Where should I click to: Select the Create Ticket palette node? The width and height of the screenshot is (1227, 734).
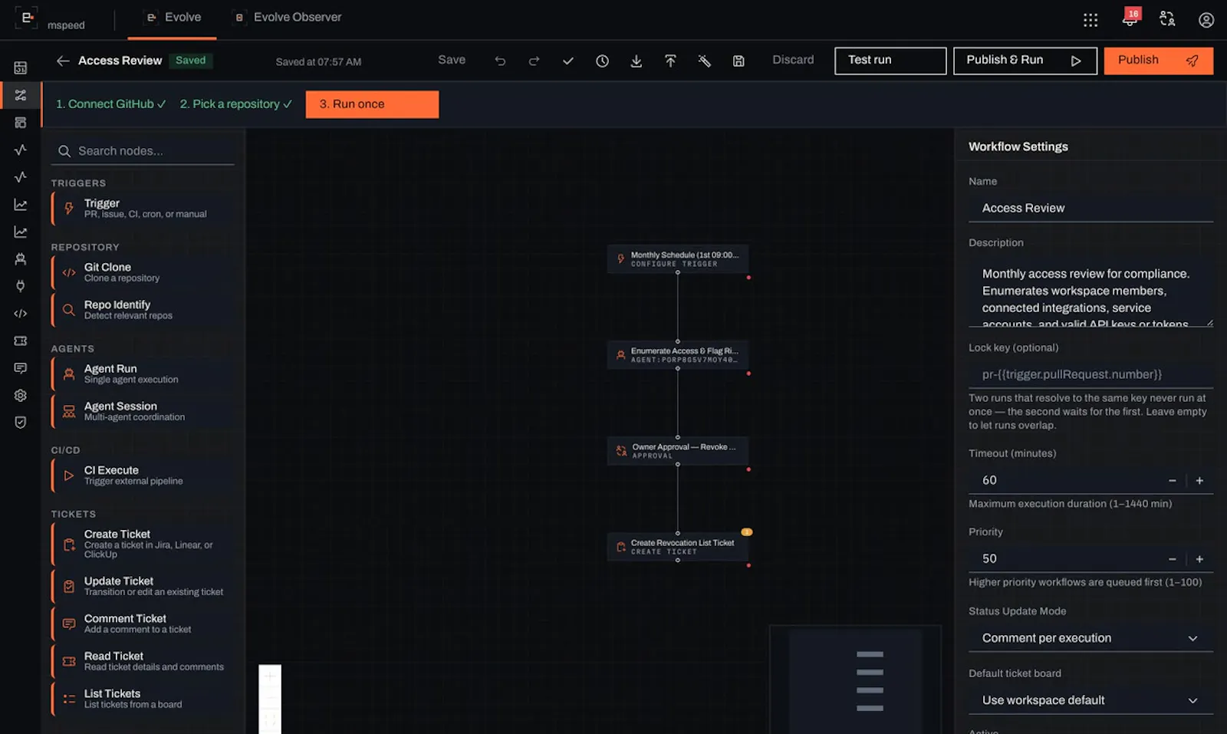pos(143,544)
